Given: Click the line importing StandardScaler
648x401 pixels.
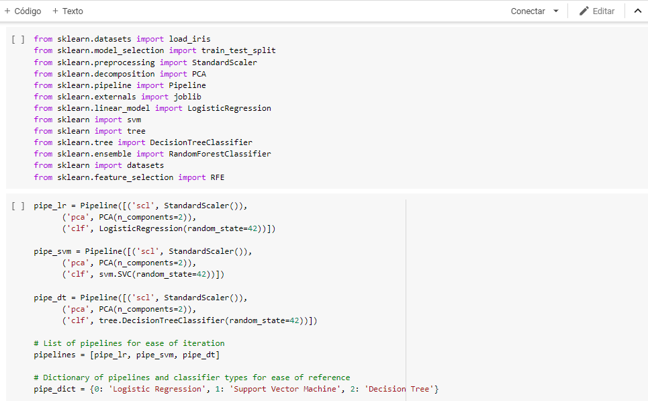Looking at the screenshot, I should click(x=145, y=62).
